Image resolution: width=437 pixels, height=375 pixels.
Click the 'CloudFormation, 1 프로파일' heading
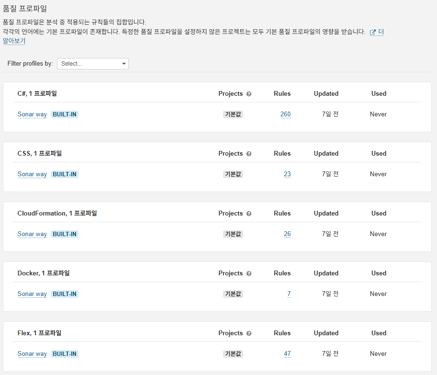[x=57, y=213]
